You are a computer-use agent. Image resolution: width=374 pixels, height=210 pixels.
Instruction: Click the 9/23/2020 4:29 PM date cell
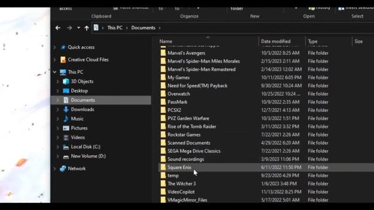click(x=280, y=176)
